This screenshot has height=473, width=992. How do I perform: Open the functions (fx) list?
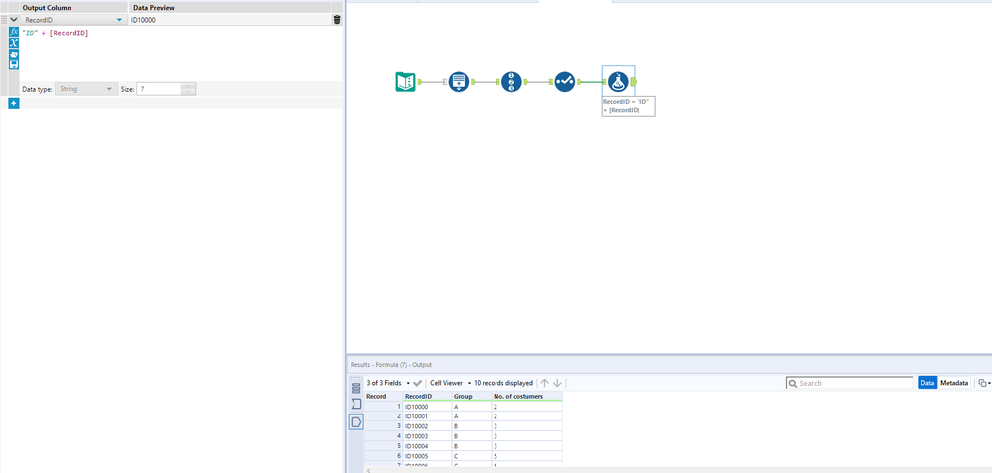(13, 32)
